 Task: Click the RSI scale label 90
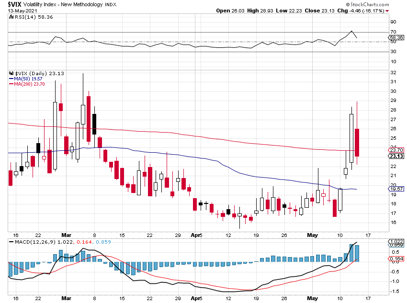coord(394,22)
